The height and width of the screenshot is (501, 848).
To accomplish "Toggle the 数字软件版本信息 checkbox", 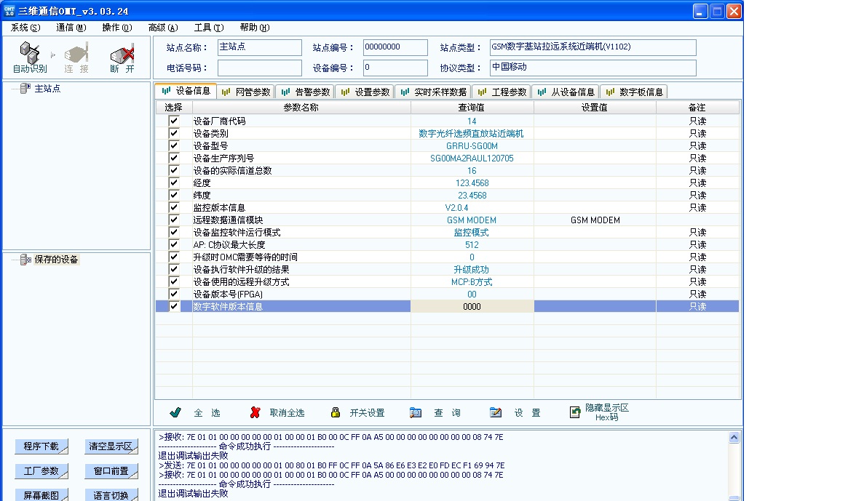I will [x=173, y=306].
